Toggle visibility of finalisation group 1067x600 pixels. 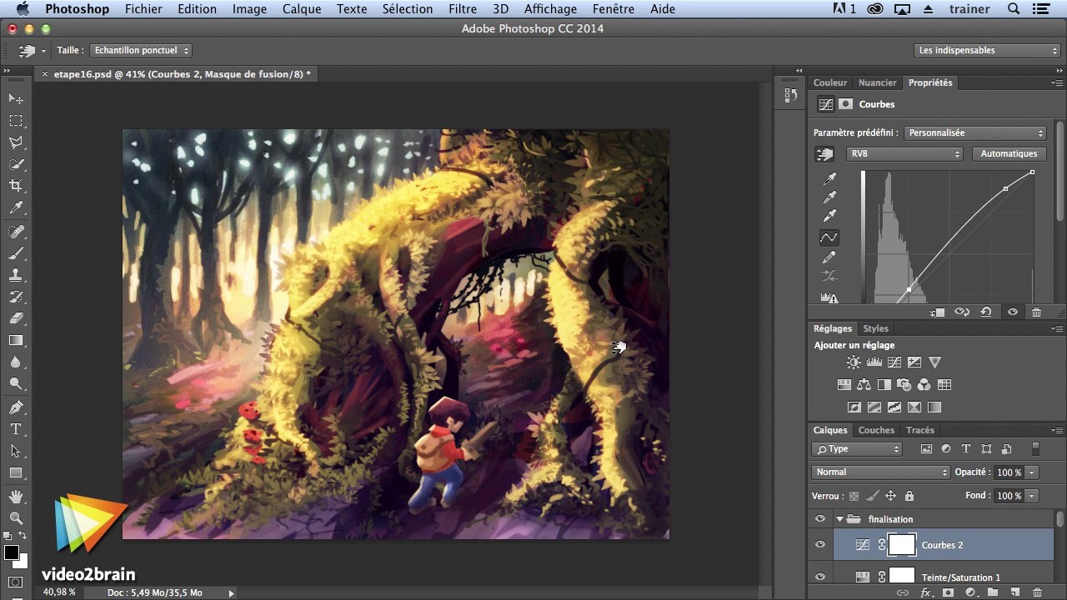pos(820,519)
